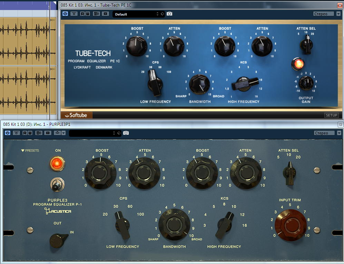Click preset up/down arrows in PURPLE3P1
Screen dimensions: 344x264
pyautogui.click(x=114, y=133)
